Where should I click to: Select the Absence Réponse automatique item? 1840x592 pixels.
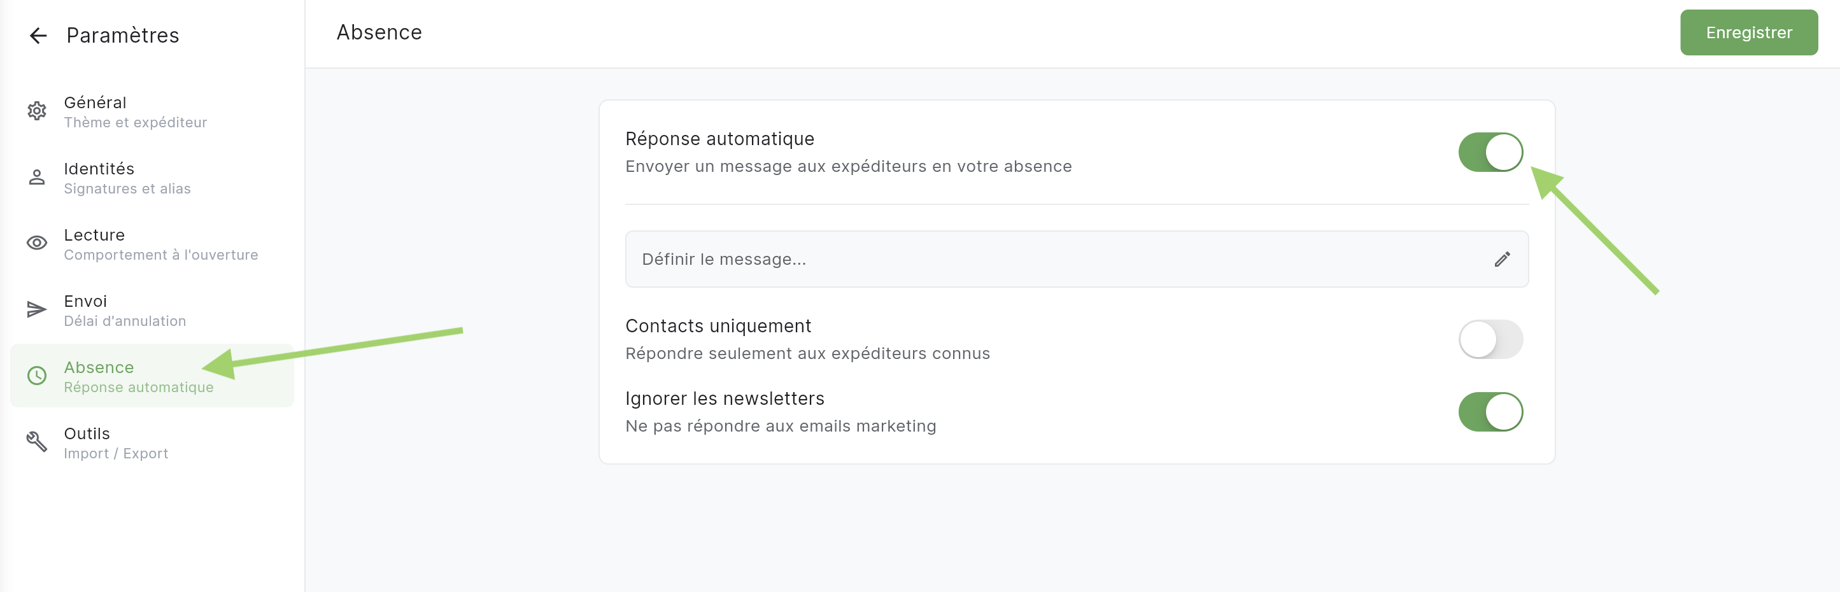[x=139, y=376]
